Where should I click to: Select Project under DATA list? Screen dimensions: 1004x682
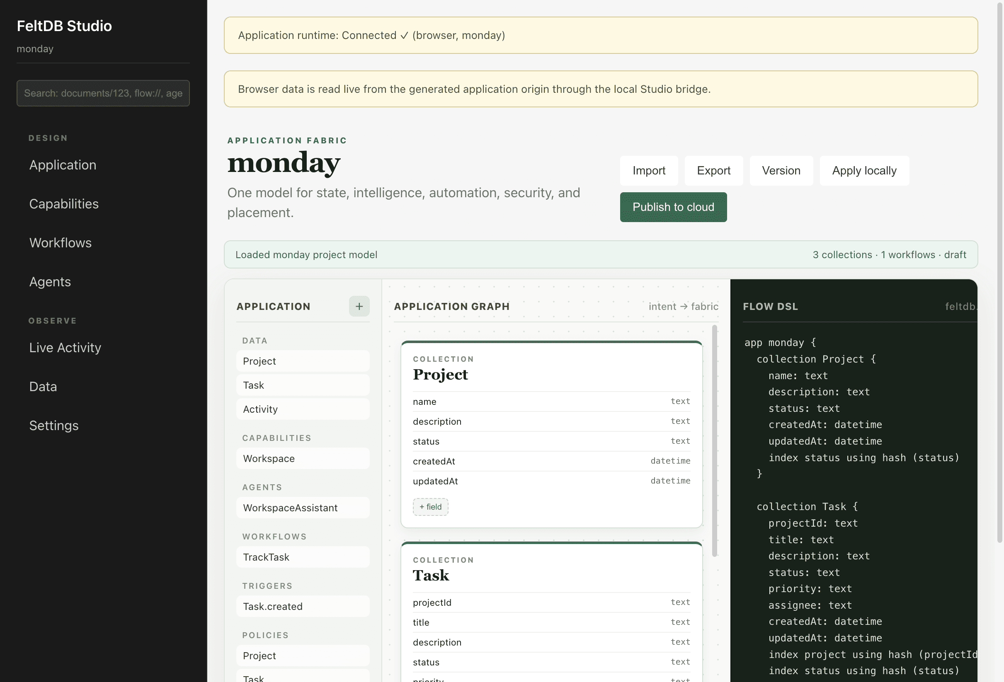coord(303,361)
